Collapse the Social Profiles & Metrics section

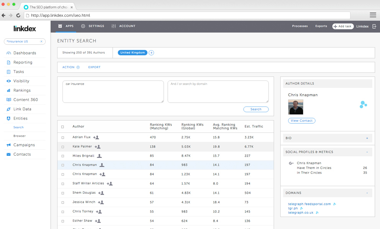[367, 152]
